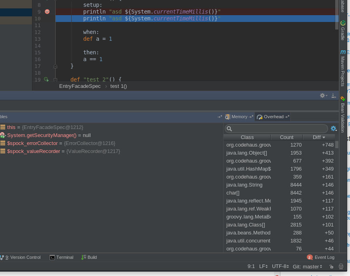Viewport: 350px width, 276px height.
Task: Switch to the Memory tab
Action: pos(239,117)
